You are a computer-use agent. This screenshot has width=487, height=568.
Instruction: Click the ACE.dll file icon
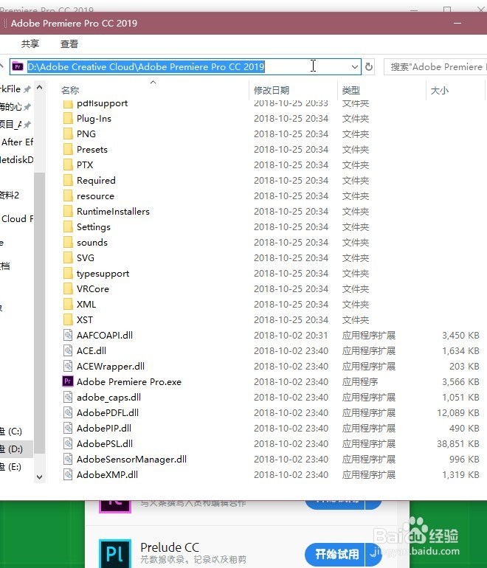pyautogui.click(x=68, y=350)
